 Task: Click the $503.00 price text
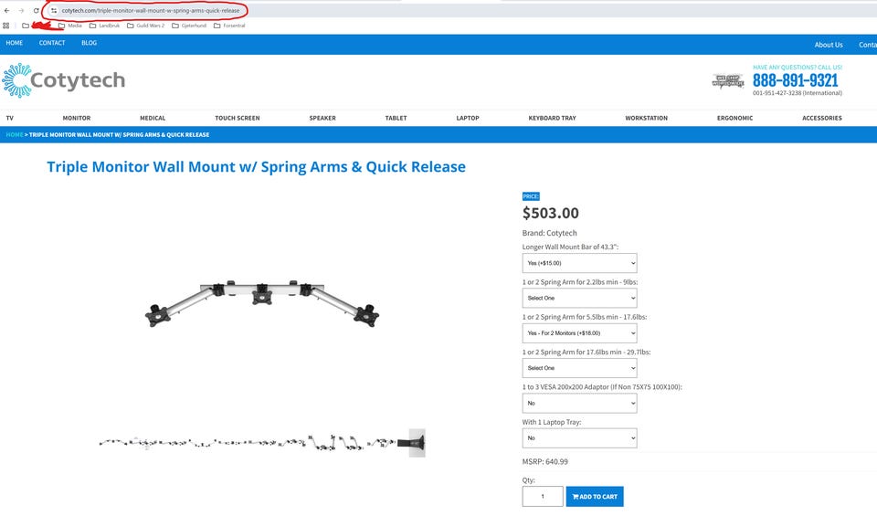[550, 213]
